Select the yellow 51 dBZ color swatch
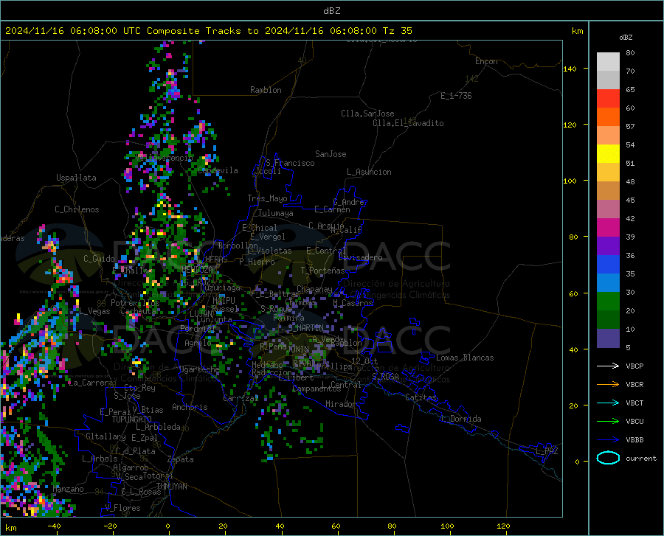 (608, 154)
